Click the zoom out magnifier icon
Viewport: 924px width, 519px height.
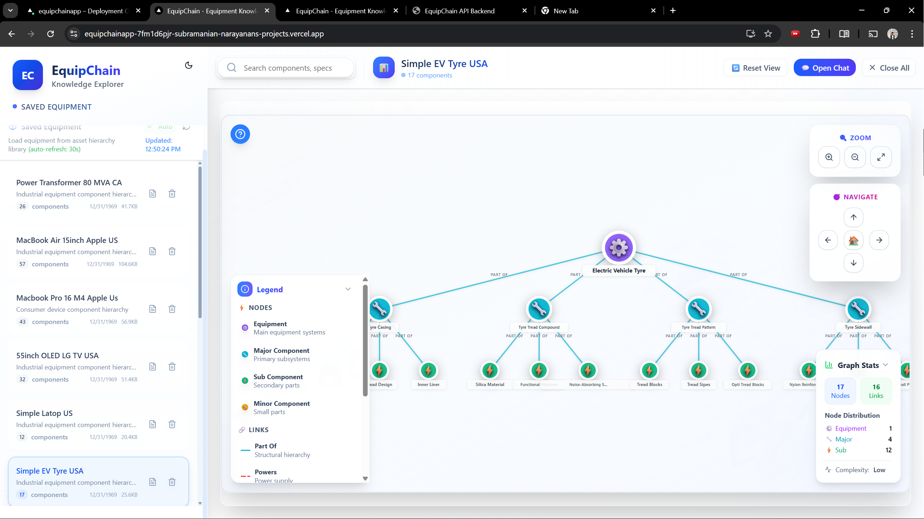[x=855, y=157]
